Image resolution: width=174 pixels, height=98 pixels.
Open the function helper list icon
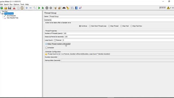[x=72, y=8]
